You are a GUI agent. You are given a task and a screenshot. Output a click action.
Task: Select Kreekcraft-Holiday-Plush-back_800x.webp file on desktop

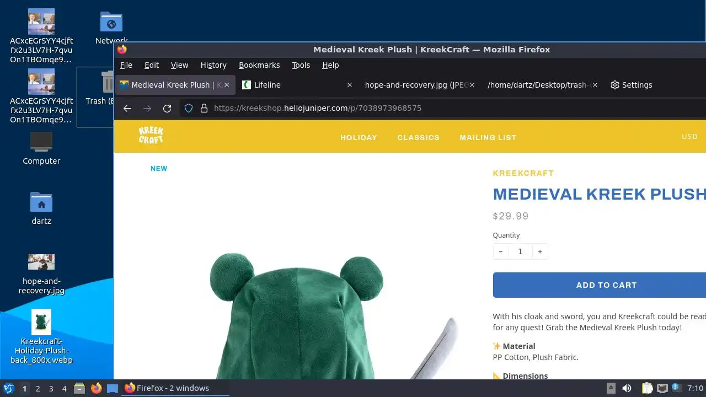pos(41,336)
